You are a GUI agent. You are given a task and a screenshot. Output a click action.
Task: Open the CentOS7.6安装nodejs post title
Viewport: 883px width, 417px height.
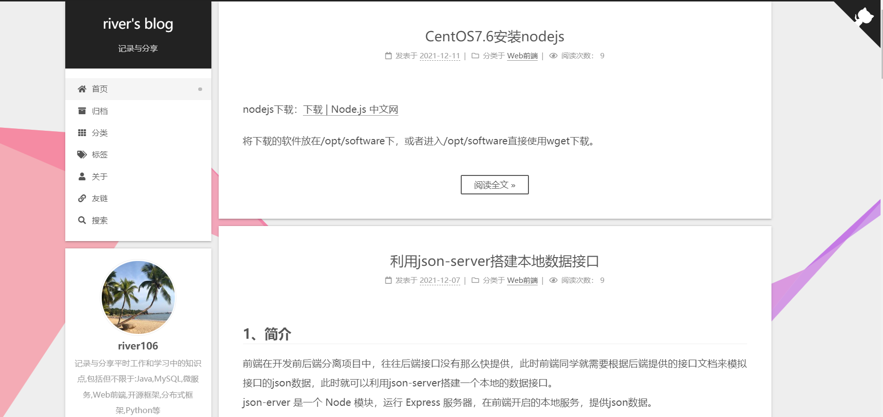click(495, 36)
